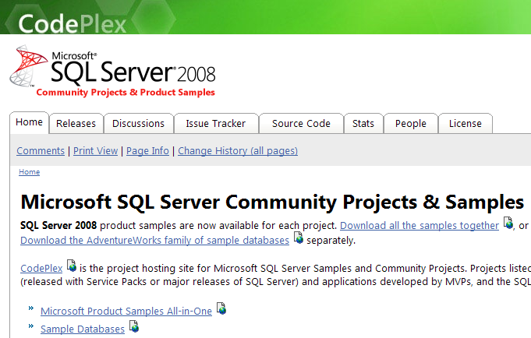The width and height of the screenshot is (531, 338).
Task: Open the Discussions tab
Action: click(x=139, y=124)
